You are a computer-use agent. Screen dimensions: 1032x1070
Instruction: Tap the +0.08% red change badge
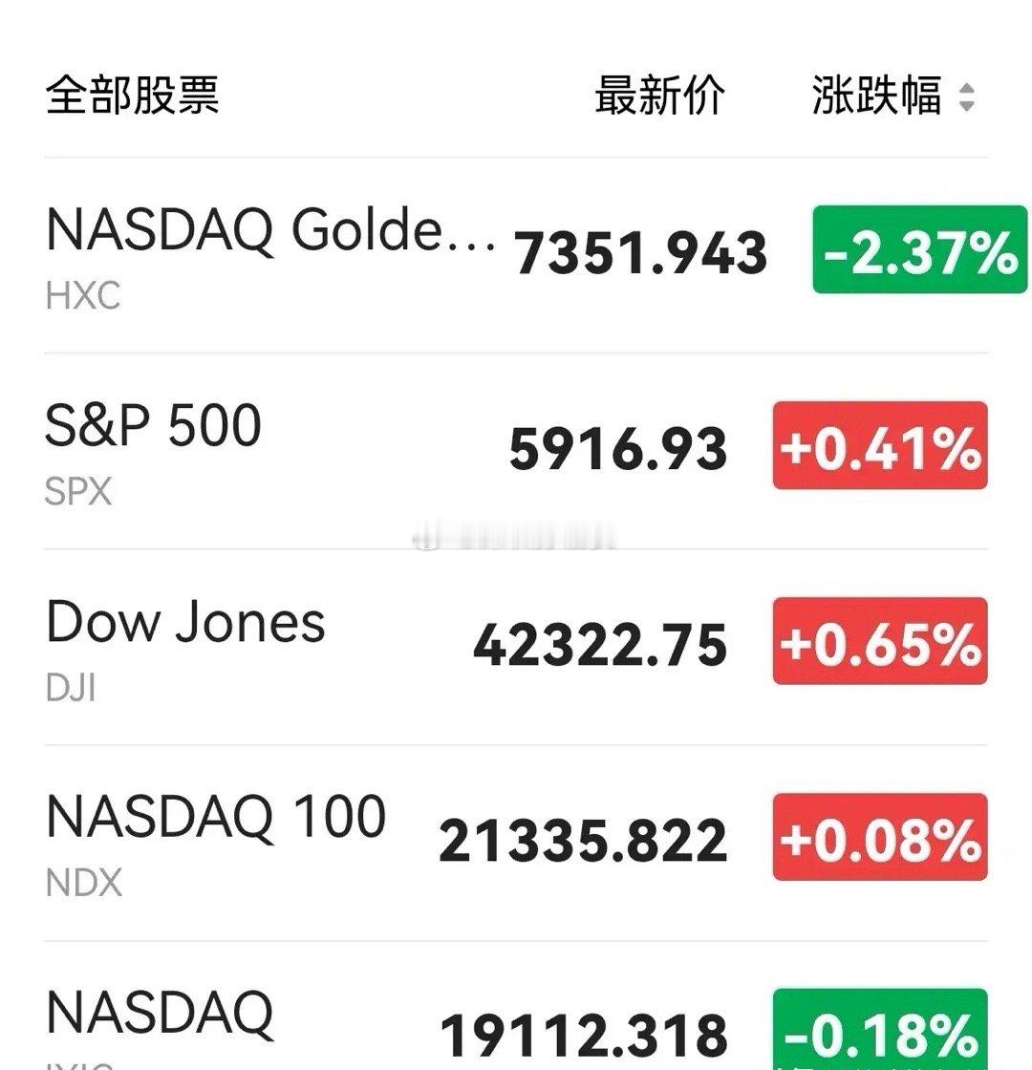tap(880, 837)
